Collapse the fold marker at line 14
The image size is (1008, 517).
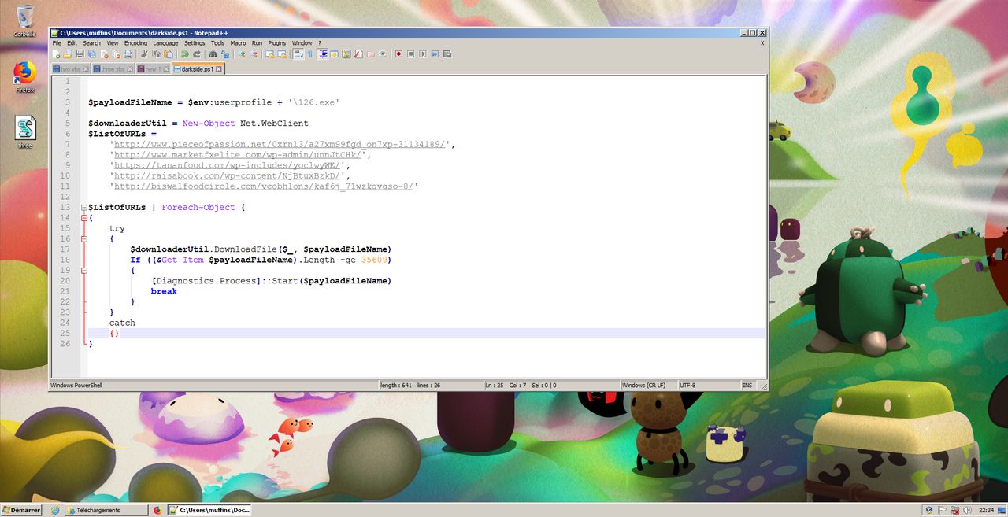[x=84, y=217]
